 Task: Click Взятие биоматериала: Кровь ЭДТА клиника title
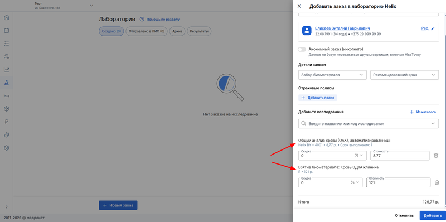[x=338, y=167]
